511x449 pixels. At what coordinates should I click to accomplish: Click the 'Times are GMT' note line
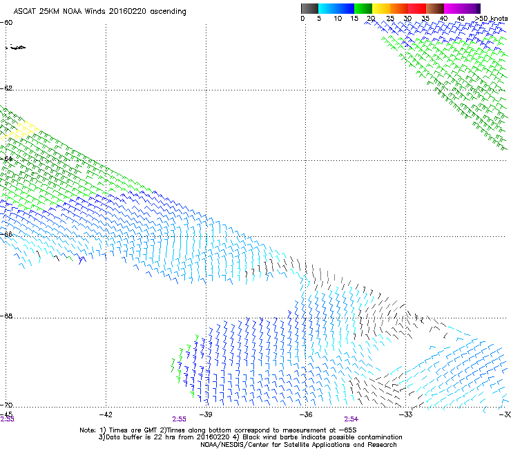click(218, 430)
